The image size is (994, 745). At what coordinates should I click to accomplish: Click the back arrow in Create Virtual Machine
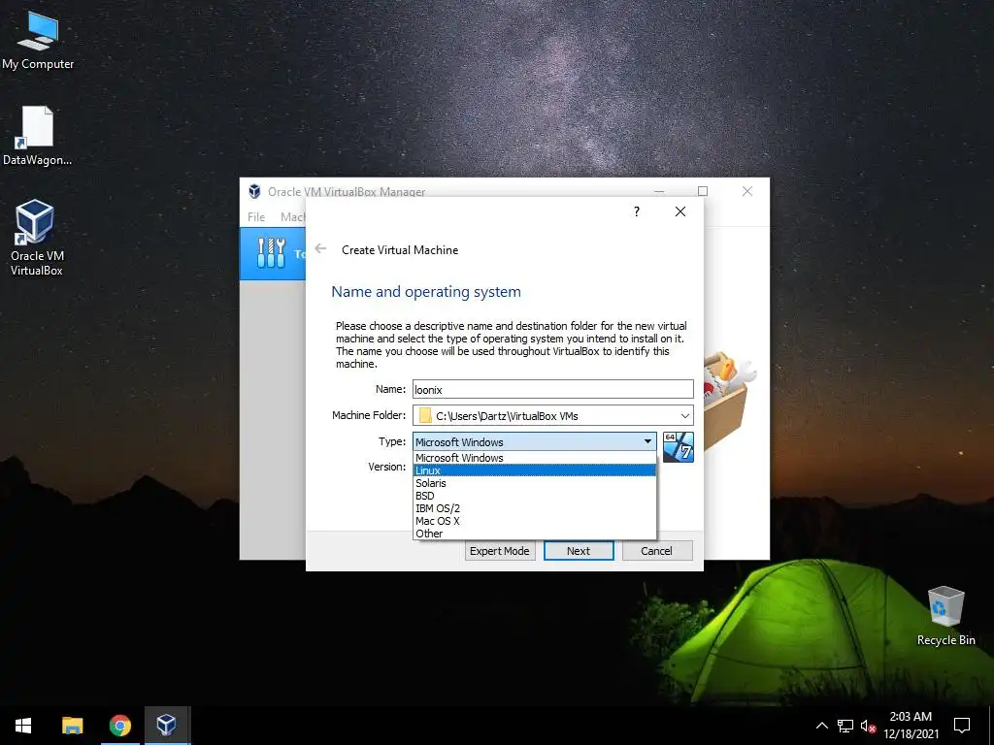(x=320, y=249)
